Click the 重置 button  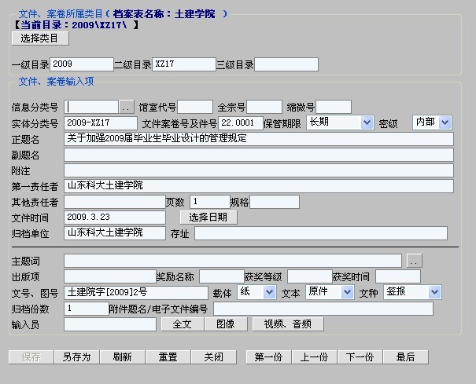(x=168, y=357)
